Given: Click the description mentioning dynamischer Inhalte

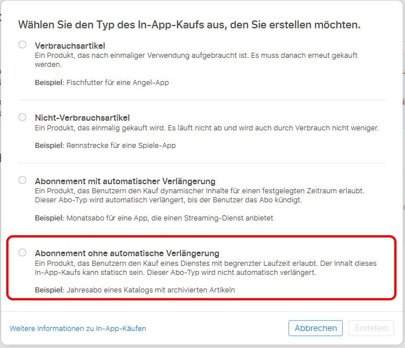Looking at the screenshot, I should (200, 196).
